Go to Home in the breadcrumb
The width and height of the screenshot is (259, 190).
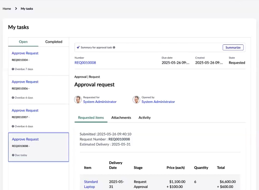click(x=7, y=9)
